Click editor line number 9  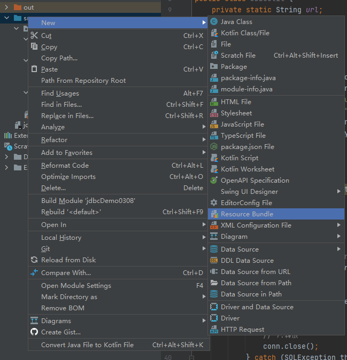(x=170, y=10)
